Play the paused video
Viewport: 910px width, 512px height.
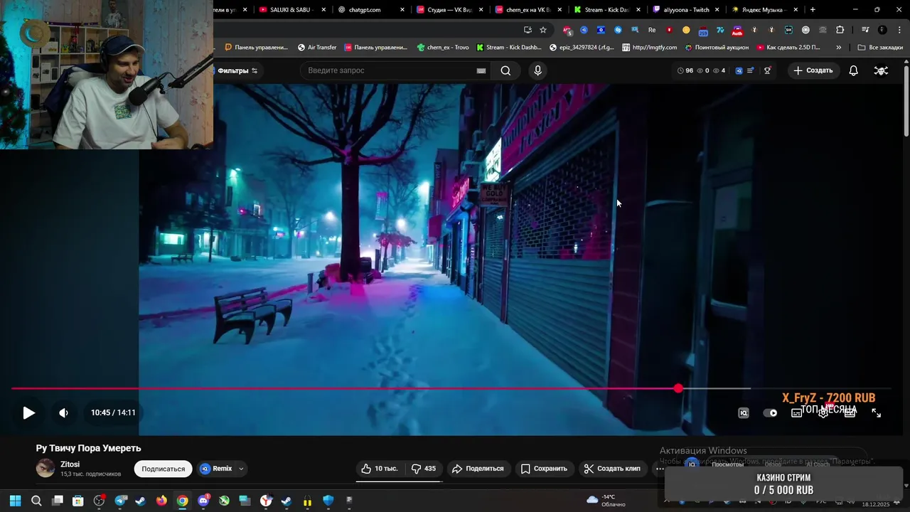click(x=28, y=413)
